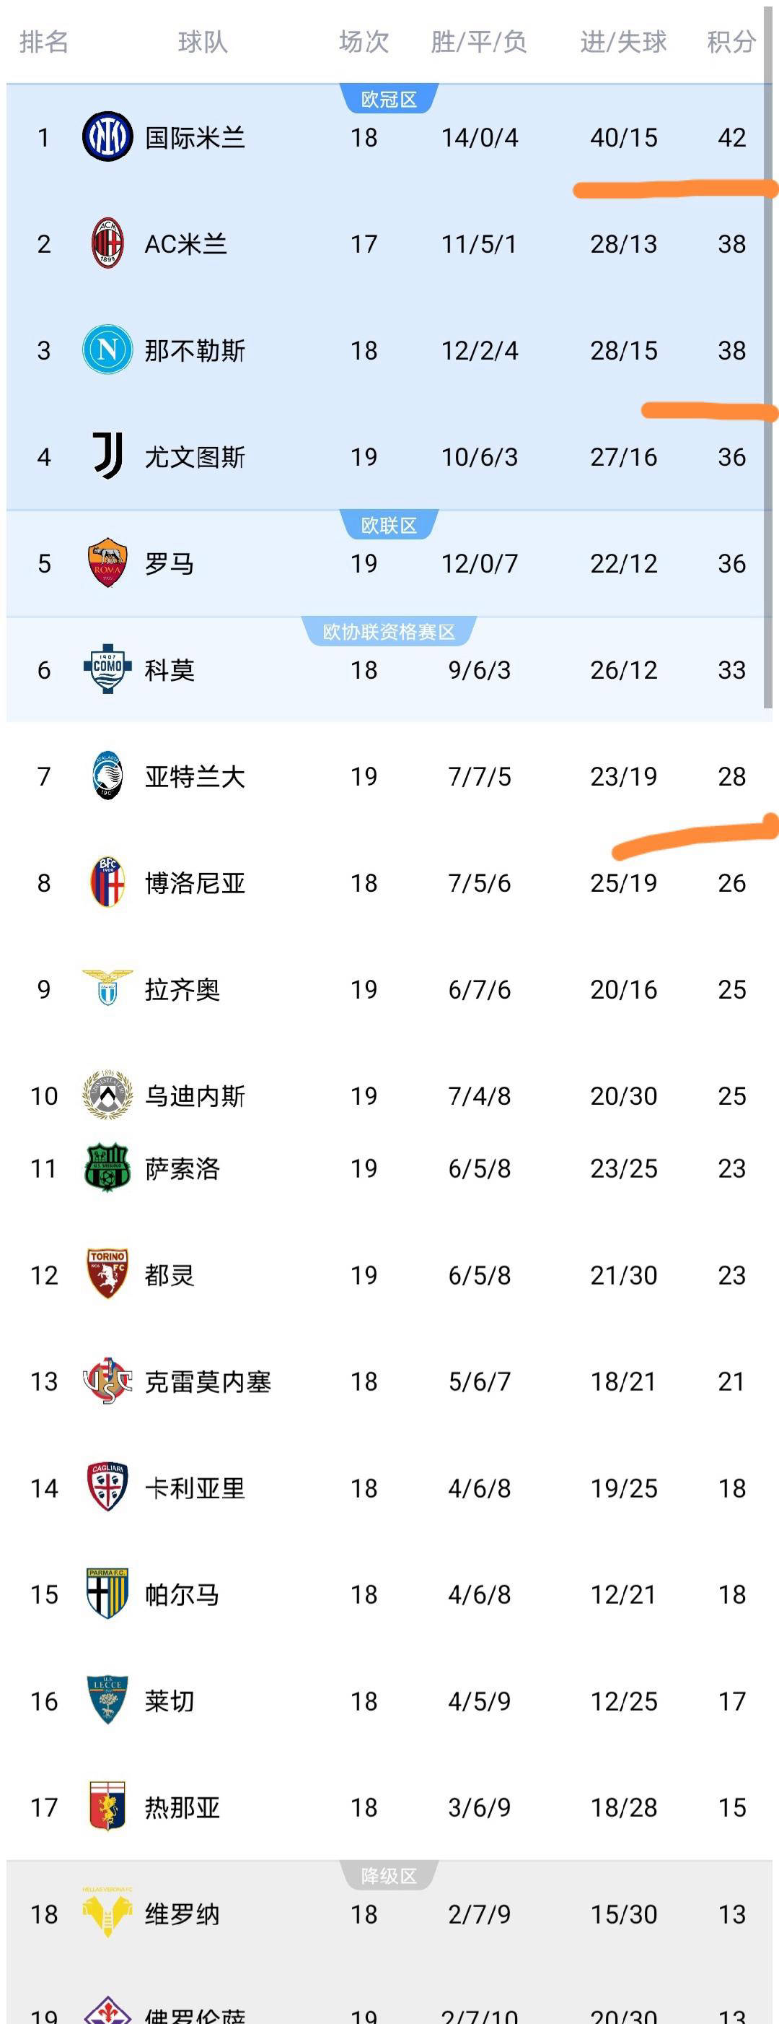The width and height of the screenshot is (779, 2024).
Task: Open team name 克雷莫内塞
Action: tap(208, 1381)
